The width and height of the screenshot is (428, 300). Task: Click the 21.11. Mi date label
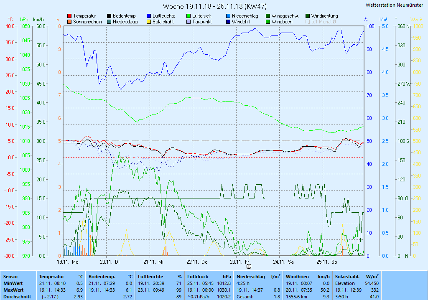pos(153,262)
